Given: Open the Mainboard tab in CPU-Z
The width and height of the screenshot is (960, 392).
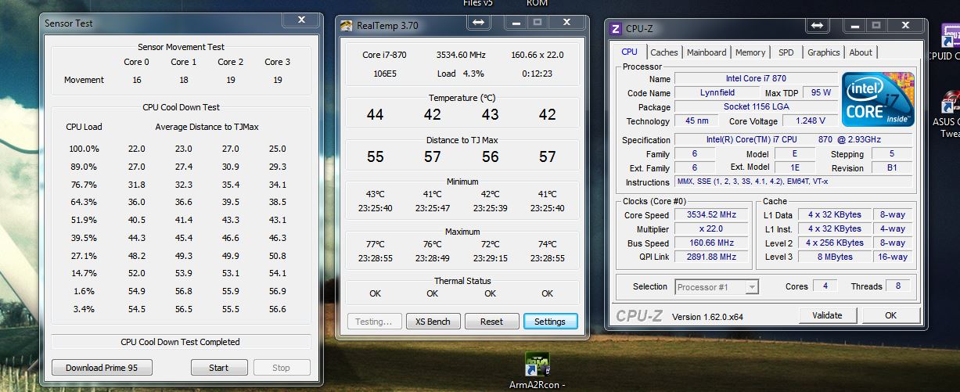Looking at the screenshot, I should coord(707,52).
